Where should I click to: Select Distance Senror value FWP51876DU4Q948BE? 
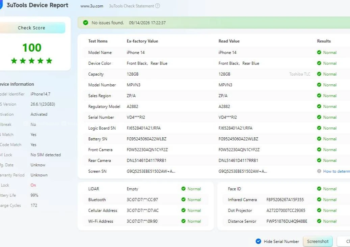[x=287, y=221]
